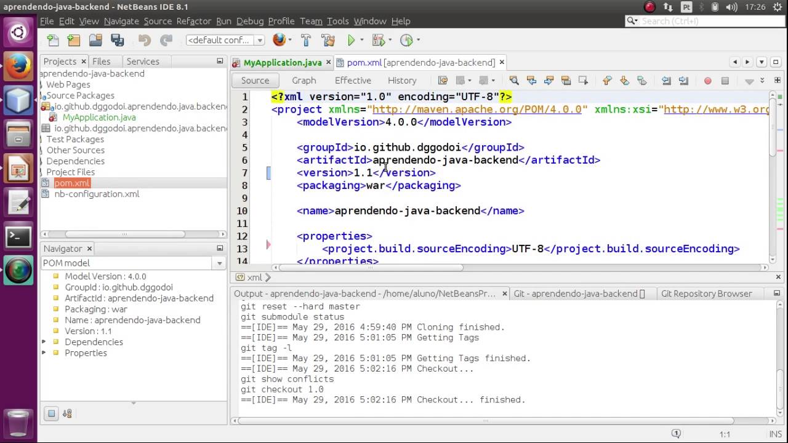
Task: Click the Toggle Bookmark icon
Action: [x=641, y=81]
